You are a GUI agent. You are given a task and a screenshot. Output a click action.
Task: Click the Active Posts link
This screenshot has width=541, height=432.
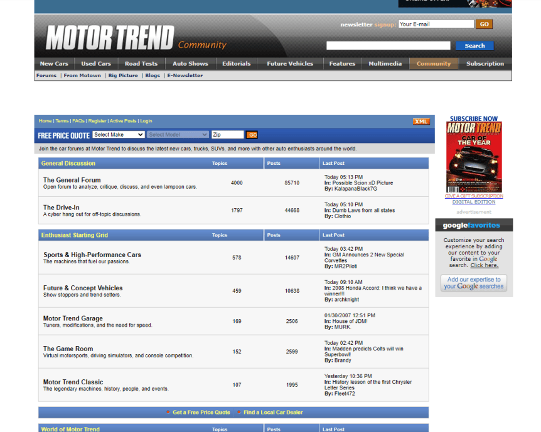click(x=123, y=121)
